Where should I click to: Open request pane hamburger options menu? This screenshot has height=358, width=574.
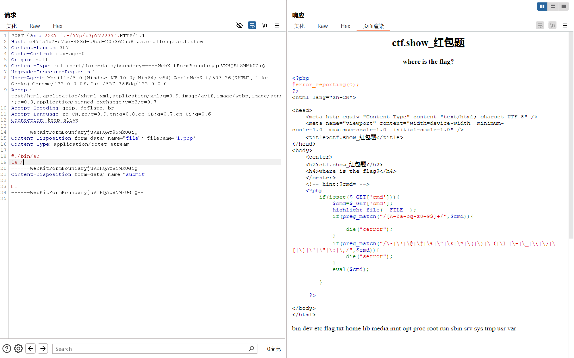[x=277, y=26]
